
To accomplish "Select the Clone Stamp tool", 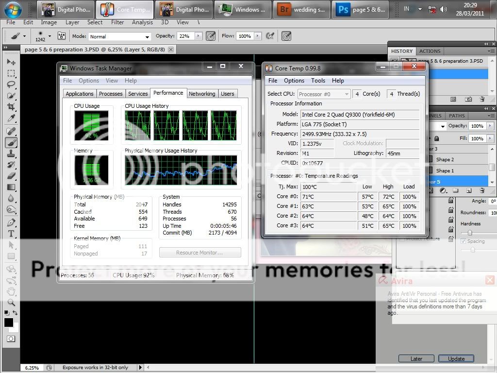I will [11, 153].
